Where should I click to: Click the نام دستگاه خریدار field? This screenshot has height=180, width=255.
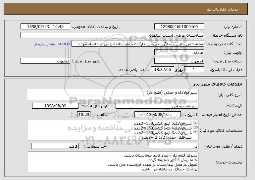(x=112, y=35)
